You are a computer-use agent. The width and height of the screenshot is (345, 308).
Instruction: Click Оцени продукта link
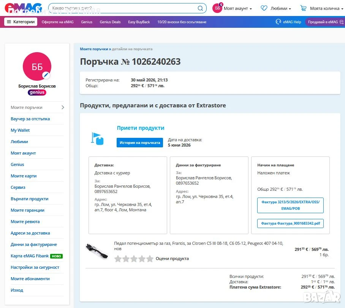pos(172,259)
